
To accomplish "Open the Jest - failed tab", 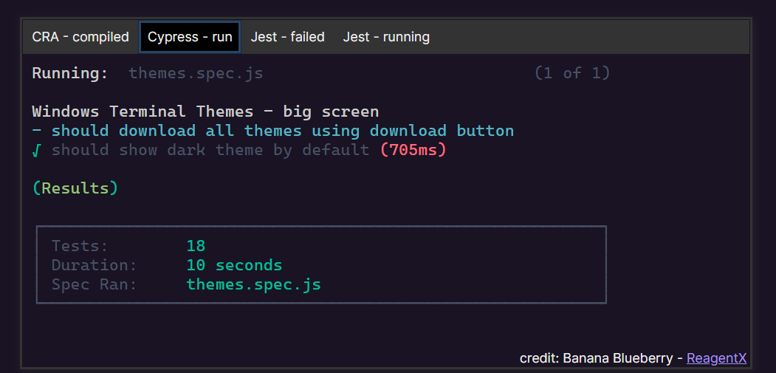I will coord(287,37).
